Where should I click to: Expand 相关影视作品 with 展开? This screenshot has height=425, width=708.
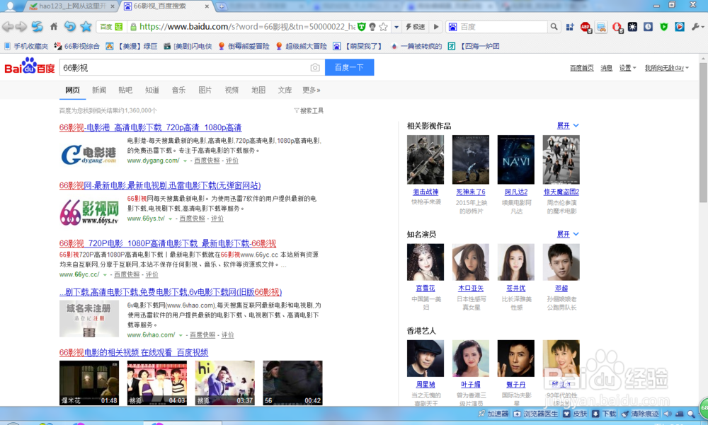coord(568,126)
